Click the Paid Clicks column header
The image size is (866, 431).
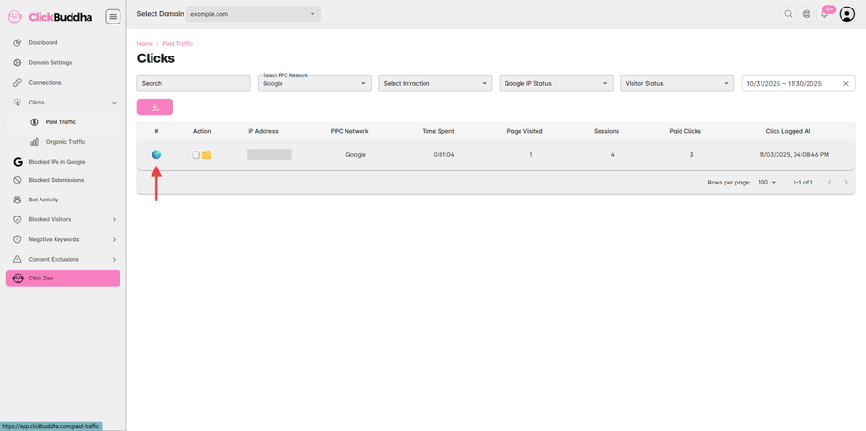pyautogui.click(x=685, y=132)
